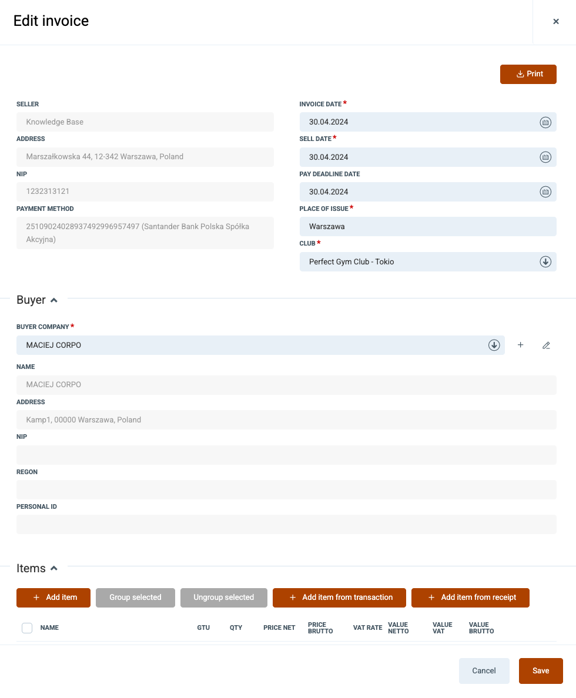Viewport: 576px width, 698px height.
Task: Click the Seller field Knowledge Base
Action: (145, 122)
